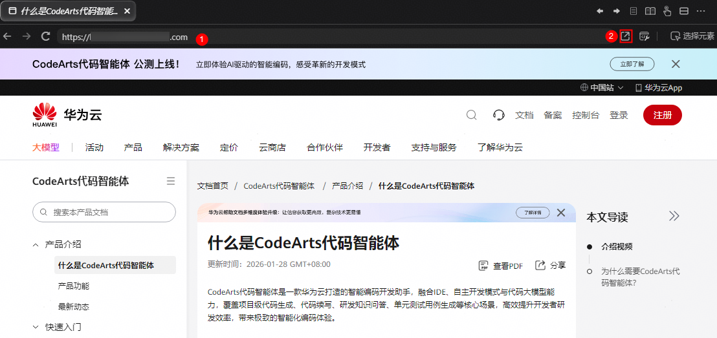Open the book-shaped reading view icon
The height and width of the screenshot is (338, 717).
tap(650, 11)
